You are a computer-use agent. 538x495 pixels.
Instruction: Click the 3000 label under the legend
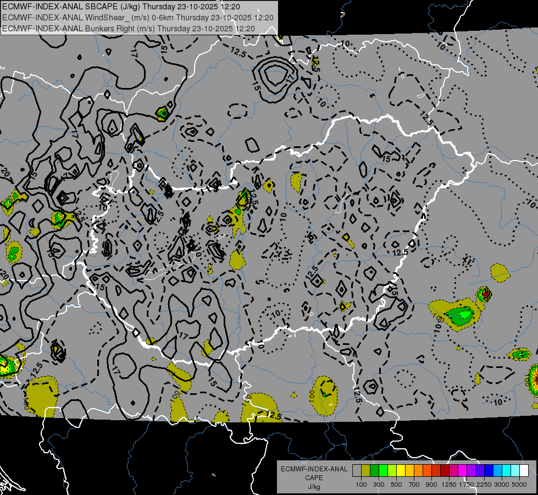point(501,485)
